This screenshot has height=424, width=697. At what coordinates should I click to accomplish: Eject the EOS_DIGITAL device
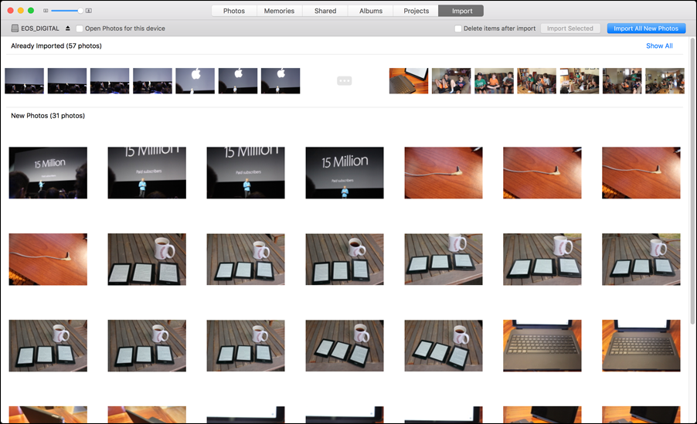[x=67, y=29]
